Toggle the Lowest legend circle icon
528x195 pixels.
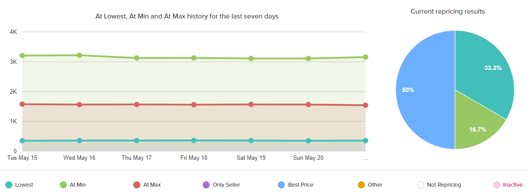[x=8, y=185]
